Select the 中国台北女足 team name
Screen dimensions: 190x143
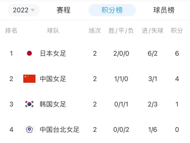coord(60,130)
